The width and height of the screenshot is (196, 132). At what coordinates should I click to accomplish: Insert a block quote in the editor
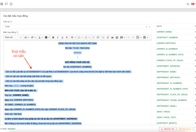tap(112, 38)
